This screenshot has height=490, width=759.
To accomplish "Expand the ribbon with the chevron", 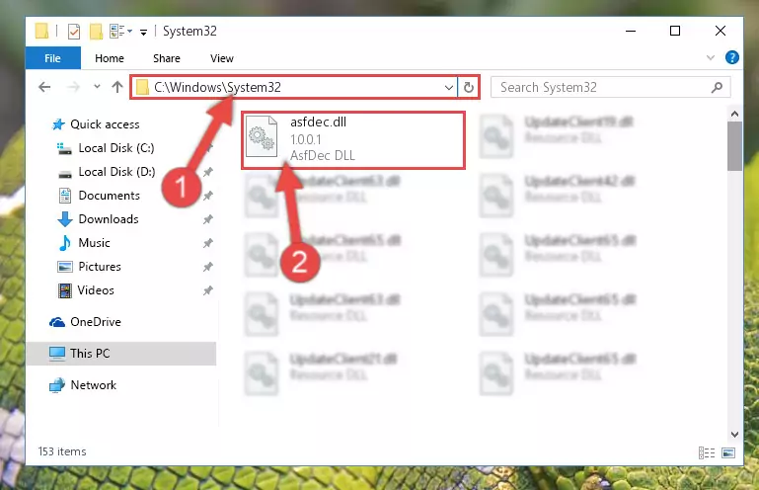I will (710, 57).
